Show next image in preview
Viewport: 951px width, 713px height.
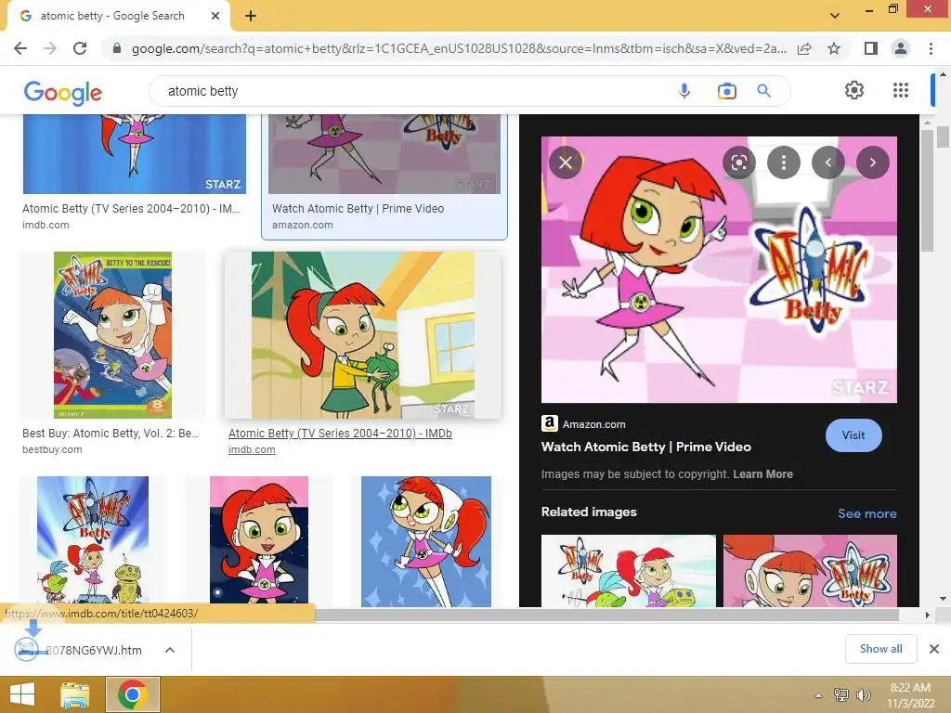click(873, 162)
